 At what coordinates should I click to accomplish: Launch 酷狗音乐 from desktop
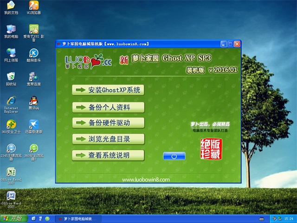34,53
